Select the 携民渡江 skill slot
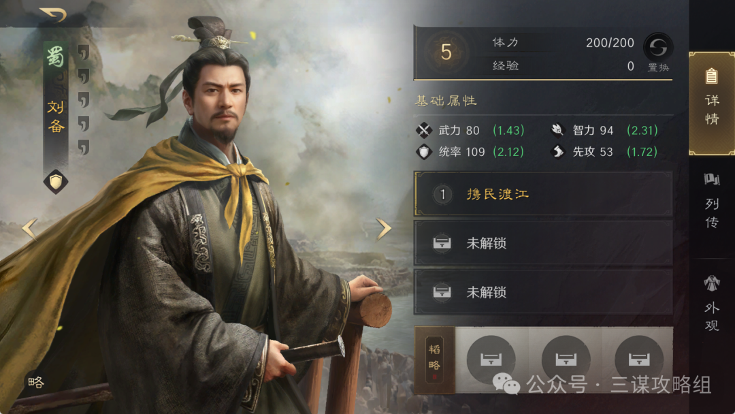Image resolution: width=735 pixels, height=414 pixels. point(543,194)
